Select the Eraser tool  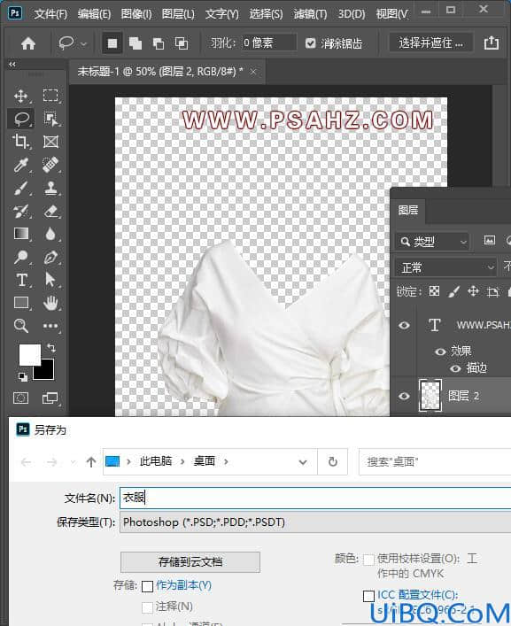[x=50, y=211]
